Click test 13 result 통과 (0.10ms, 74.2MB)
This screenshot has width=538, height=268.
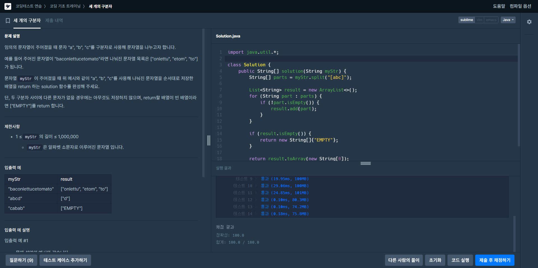pyautogui.click(x=285, y=207)
